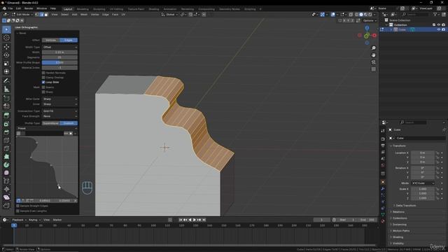Screen dimensions: 448x252
Task: Open the profile Preset dropdown
Action: click(x=47, y=128)
